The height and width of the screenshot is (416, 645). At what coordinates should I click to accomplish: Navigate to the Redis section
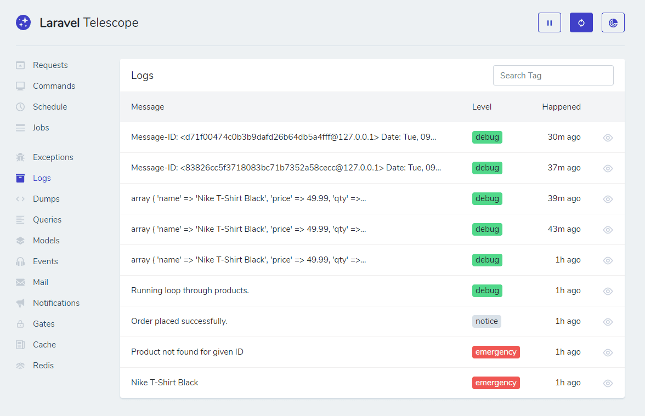(x=44, y=365)
